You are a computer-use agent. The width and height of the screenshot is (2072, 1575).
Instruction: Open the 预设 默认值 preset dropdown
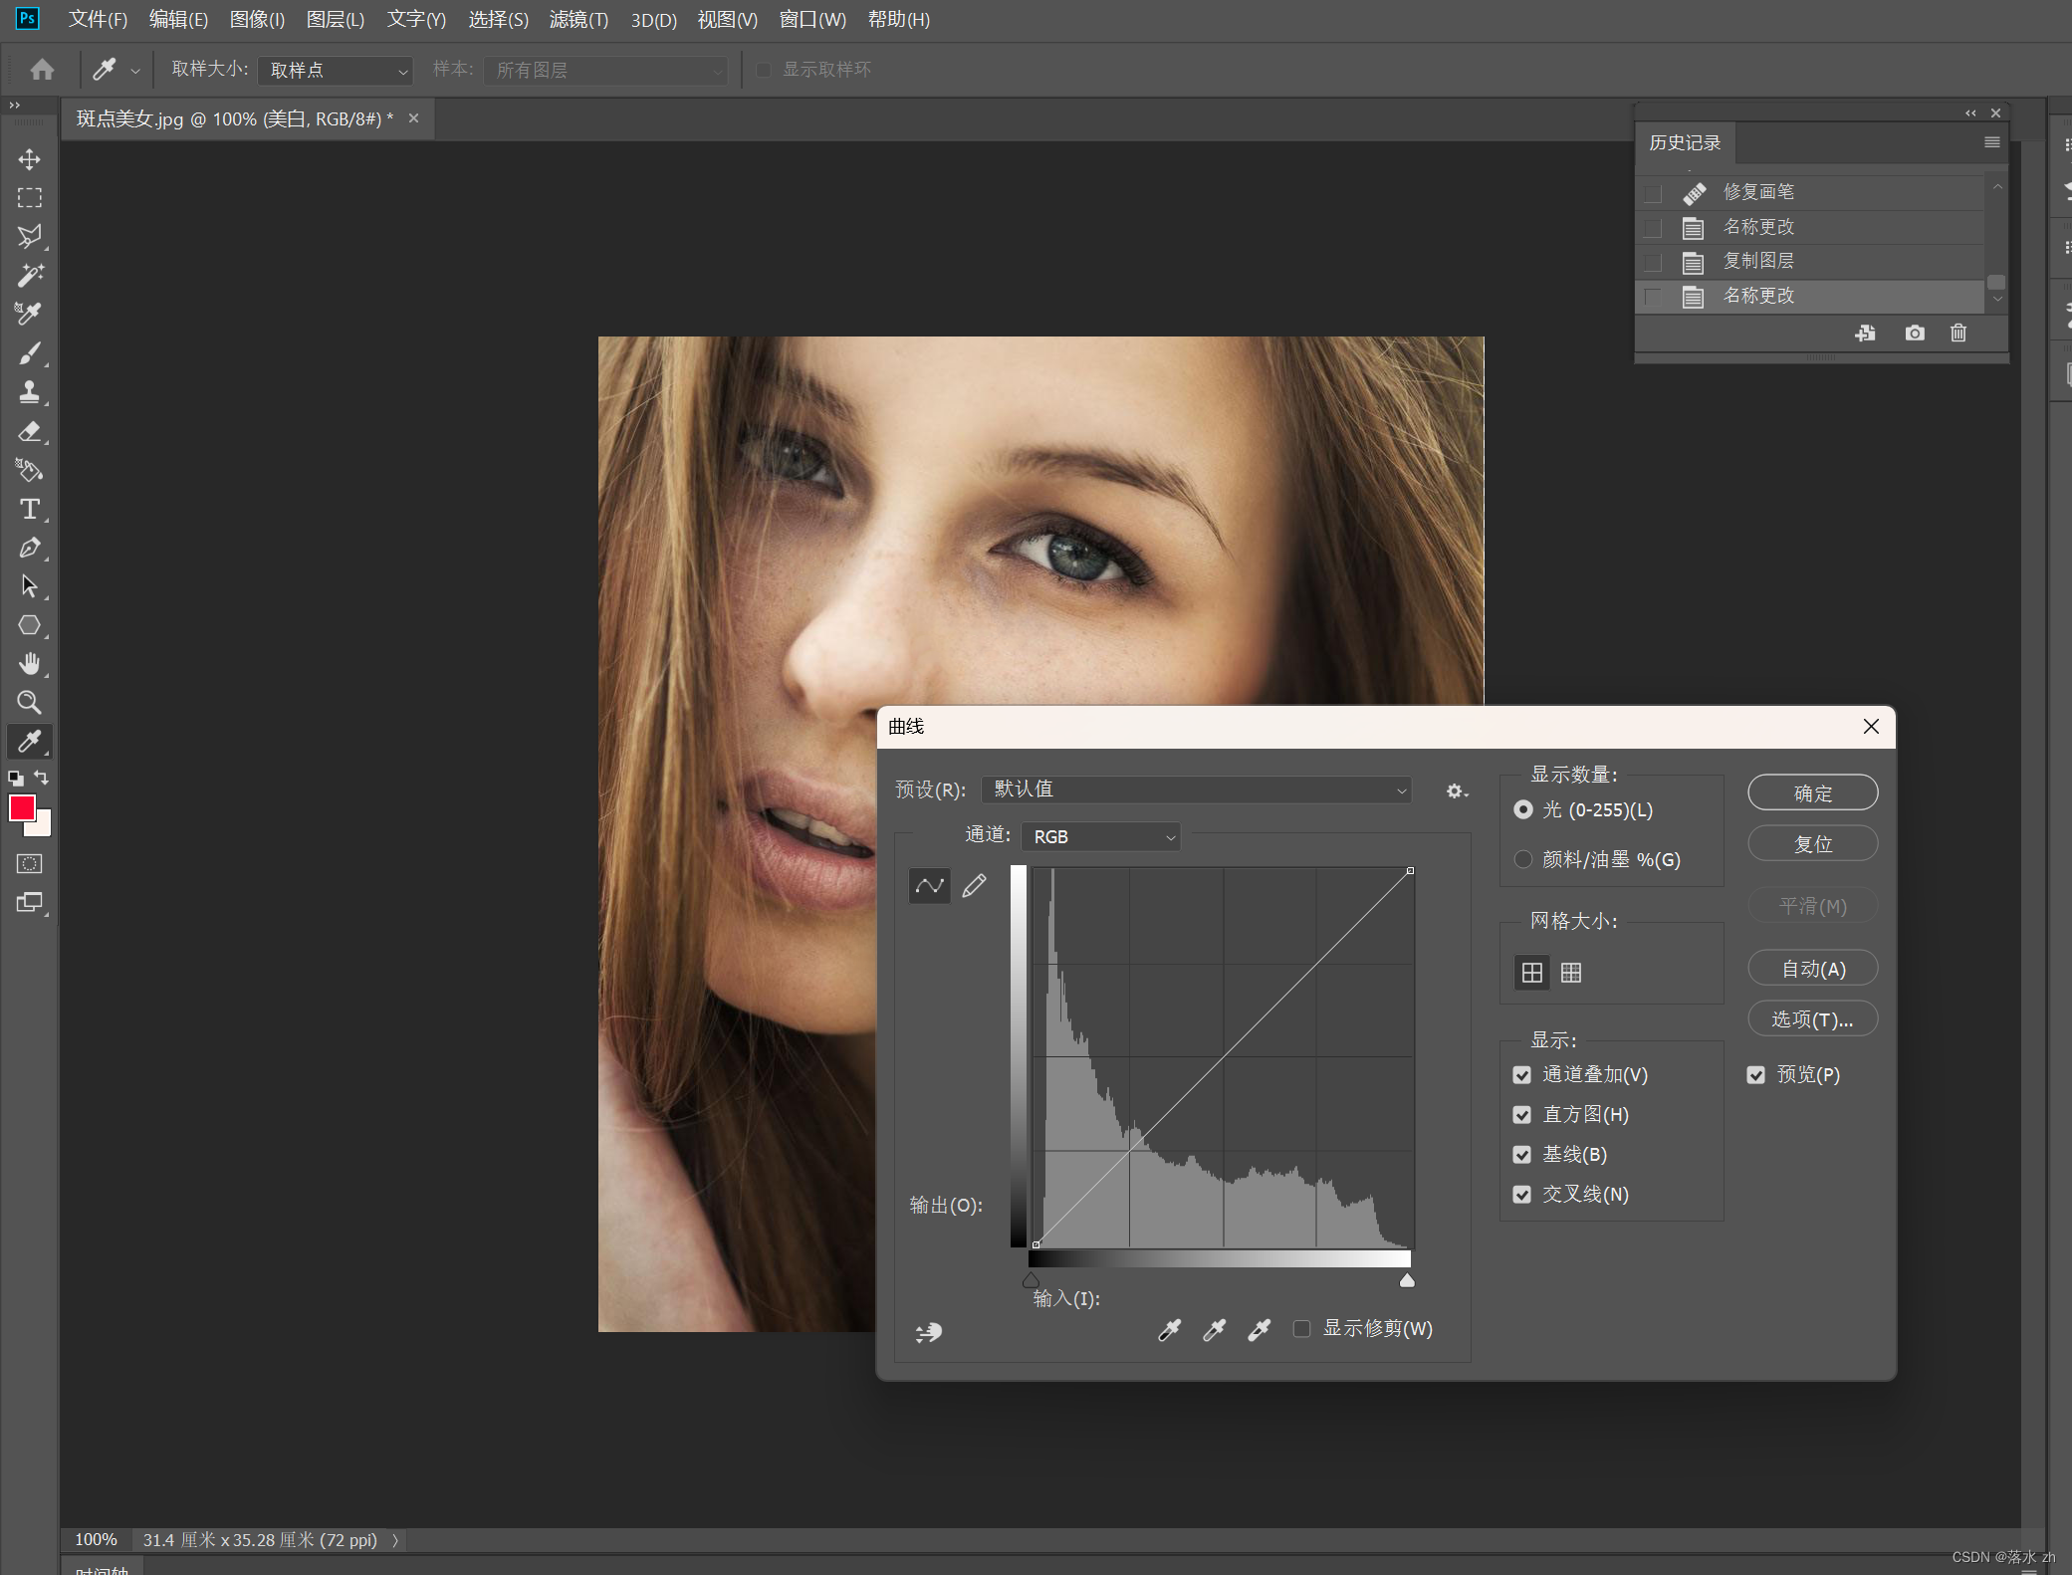point(1196,789)
